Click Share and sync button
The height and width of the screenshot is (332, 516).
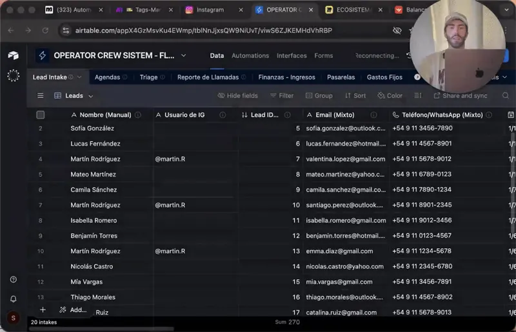pos(461,96)
